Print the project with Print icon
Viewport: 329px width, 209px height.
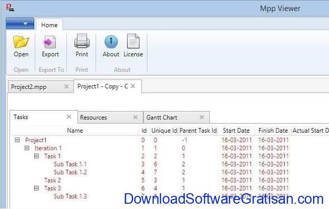pos(82,41)
